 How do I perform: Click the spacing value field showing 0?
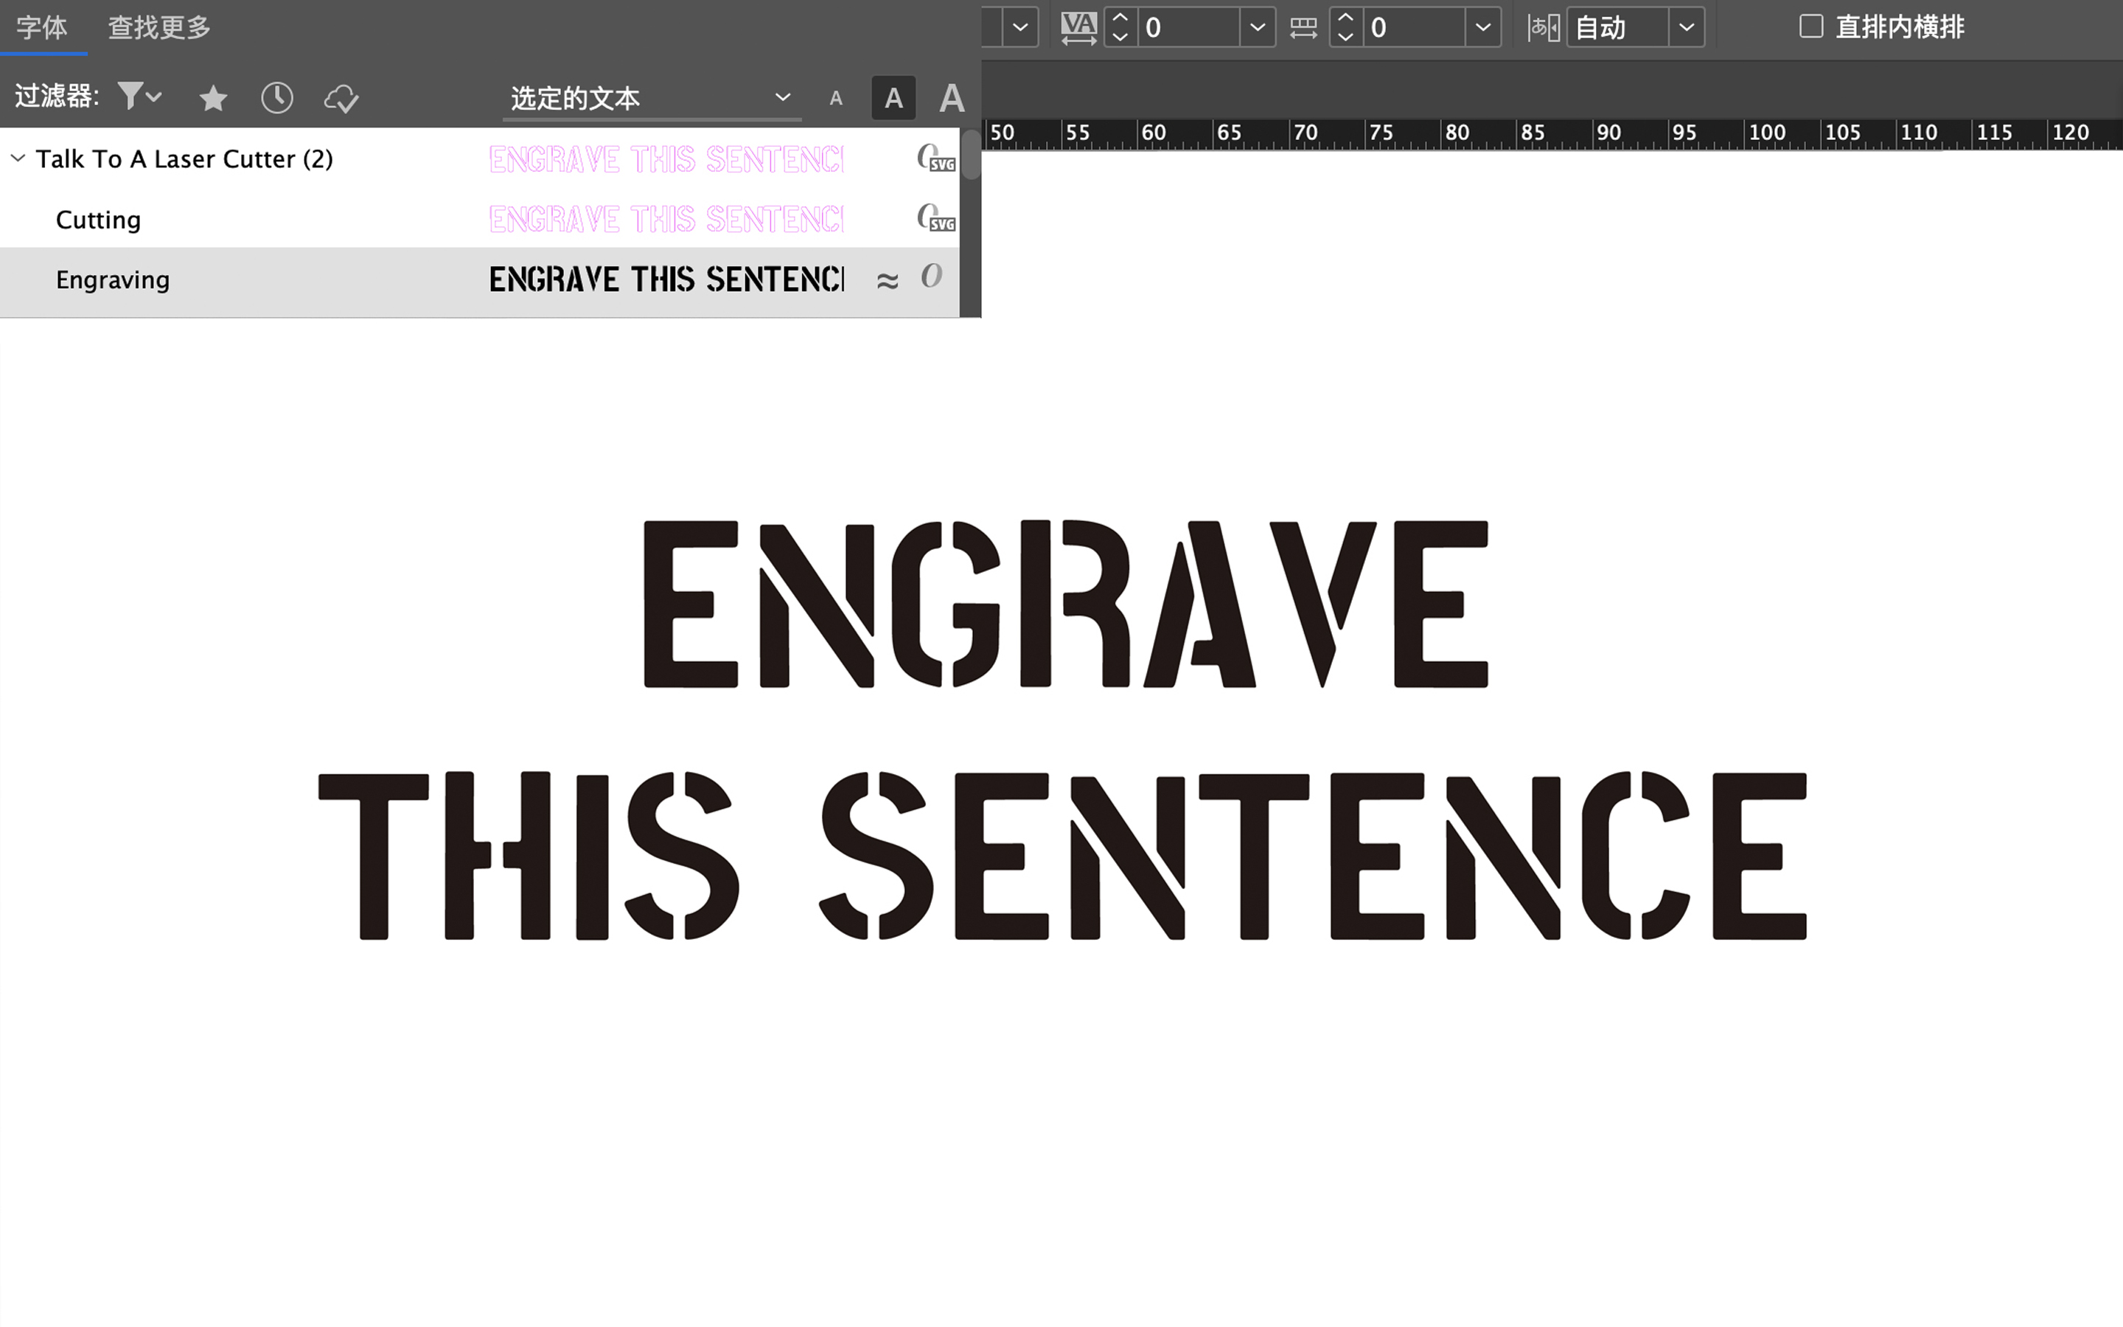tap(1414, 27)
